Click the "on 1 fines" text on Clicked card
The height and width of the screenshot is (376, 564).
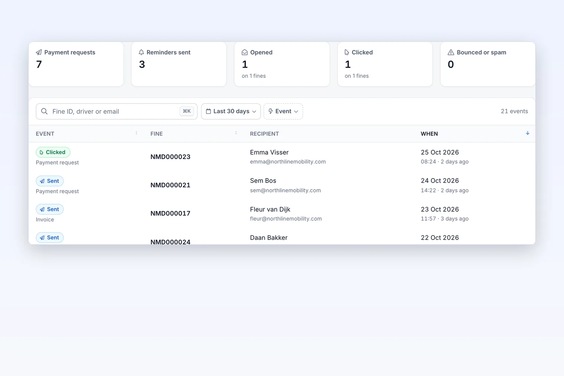click(x=357, y=76)
